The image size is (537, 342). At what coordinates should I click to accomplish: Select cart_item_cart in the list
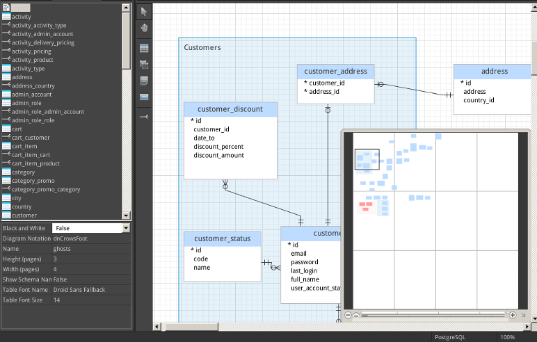(x=31, y=155)
